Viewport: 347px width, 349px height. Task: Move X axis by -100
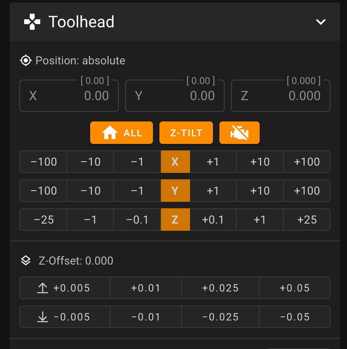tap(43, 162)
